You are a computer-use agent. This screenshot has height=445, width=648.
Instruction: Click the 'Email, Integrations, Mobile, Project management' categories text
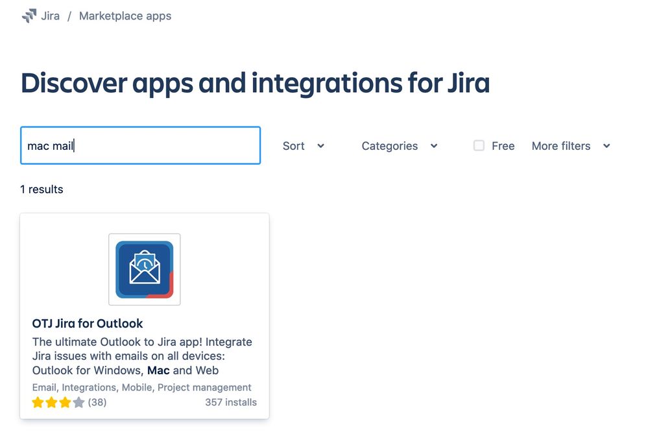(142, 387)
